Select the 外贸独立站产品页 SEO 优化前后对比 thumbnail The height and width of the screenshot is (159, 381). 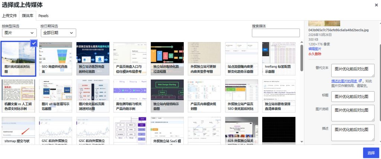click(242, 96)
